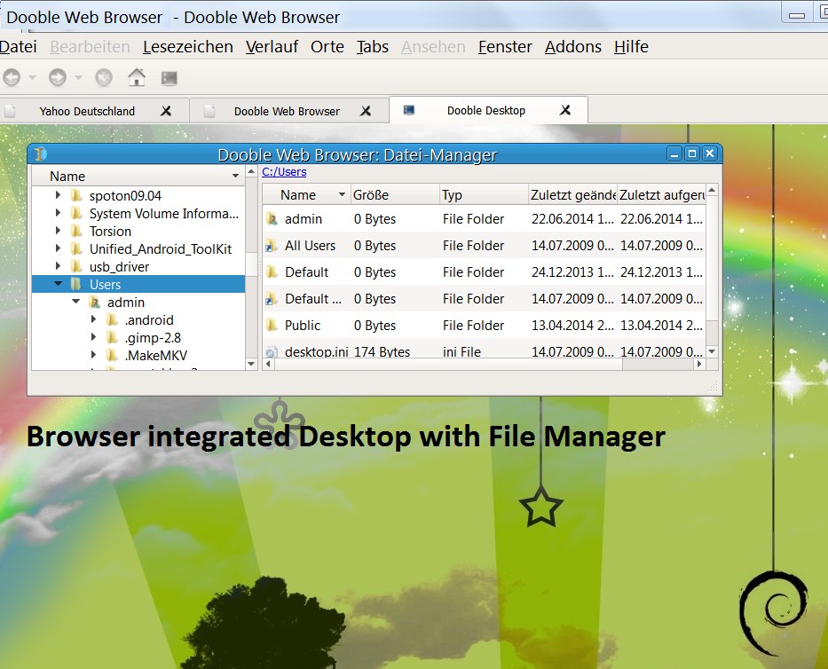
Task: Open the Back history dropdown arrow
Action: [x=32, y=77]
